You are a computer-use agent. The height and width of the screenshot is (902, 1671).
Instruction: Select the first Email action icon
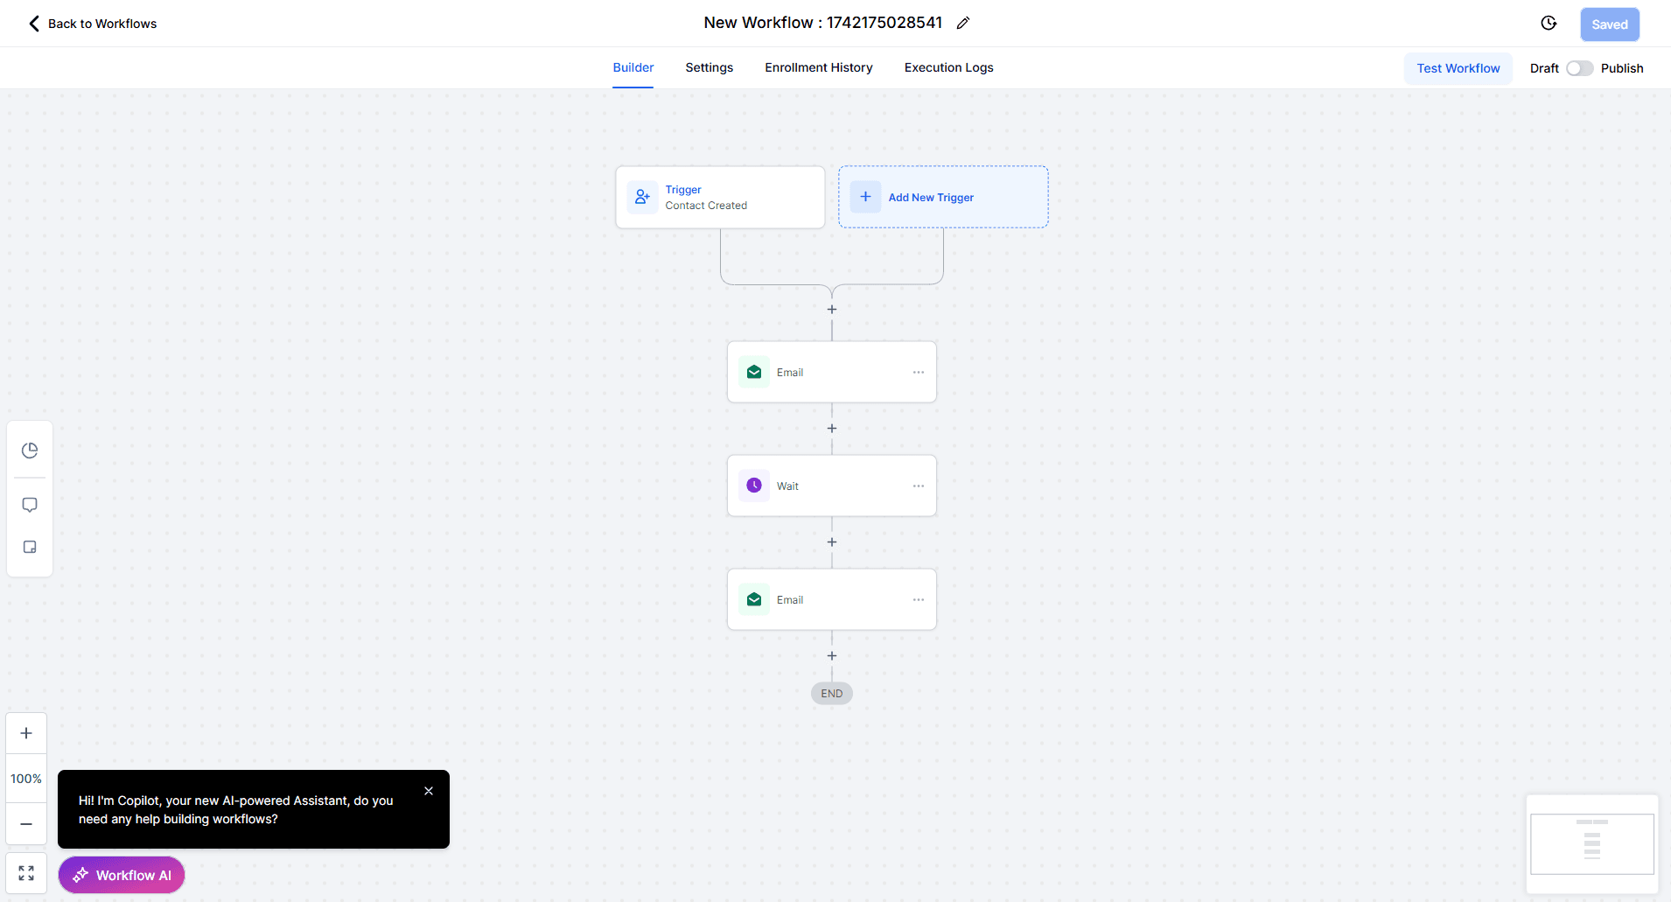pos(754,372)
